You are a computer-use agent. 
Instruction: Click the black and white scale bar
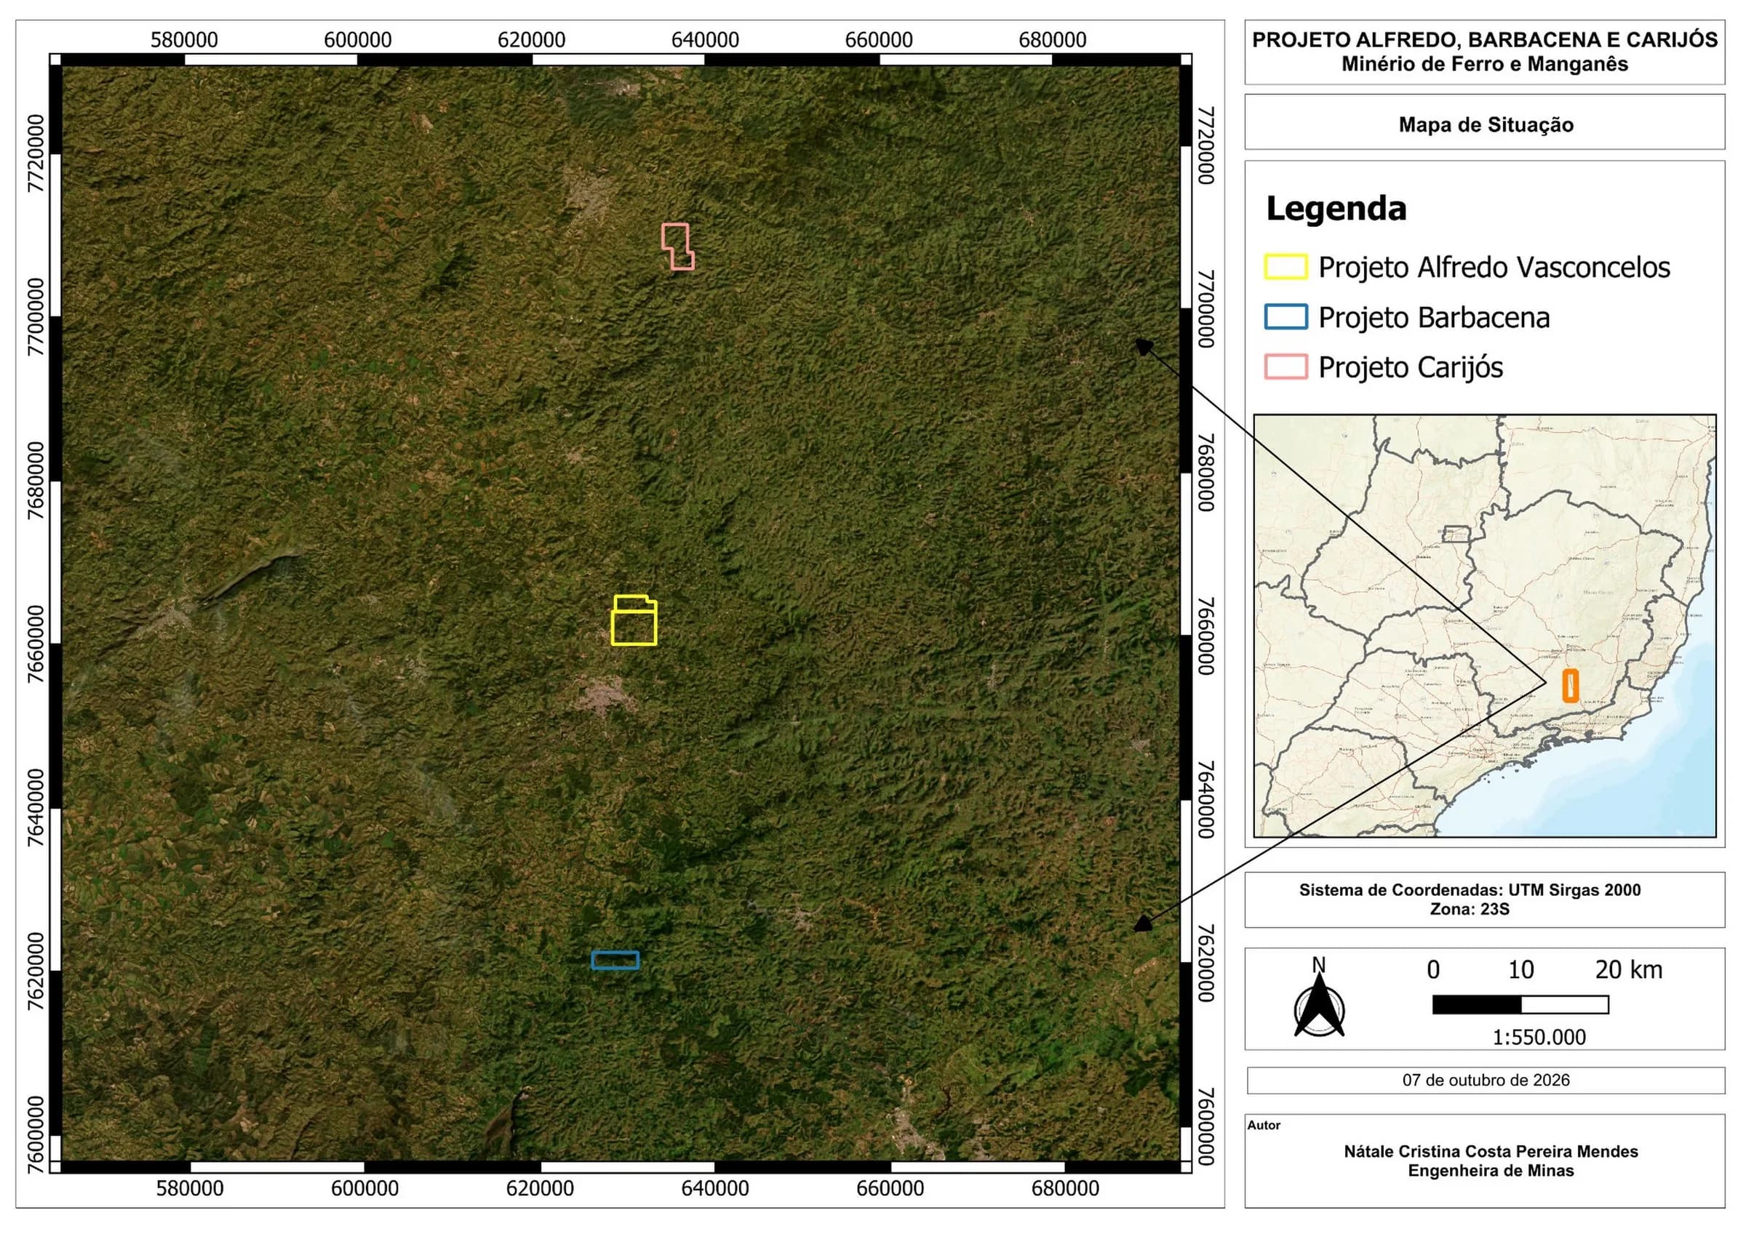click(x=1520, y=1004)
